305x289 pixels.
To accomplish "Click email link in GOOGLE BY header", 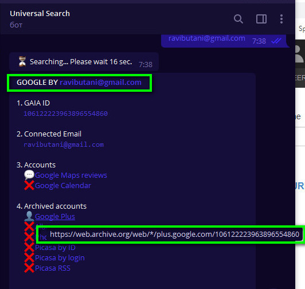I will coord(100,83).
